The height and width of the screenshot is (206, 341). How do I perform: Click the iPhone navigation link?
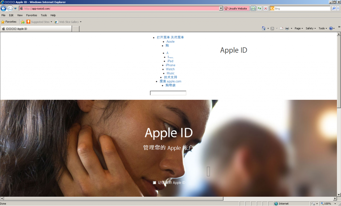tap(170, 65)
